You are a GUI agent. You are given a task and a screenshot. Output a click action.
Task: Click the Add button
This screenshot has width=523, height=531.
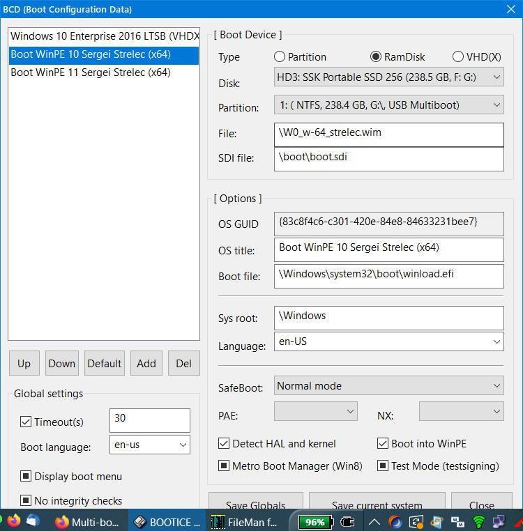click(x=146, y=363)
